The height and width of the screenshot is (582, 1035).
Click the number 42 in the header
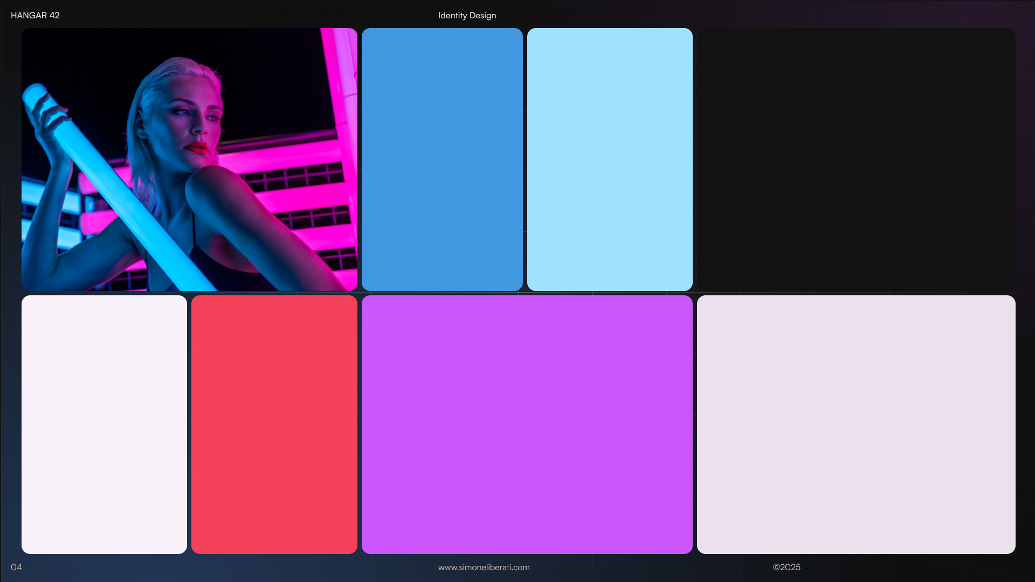click(54, 15)
